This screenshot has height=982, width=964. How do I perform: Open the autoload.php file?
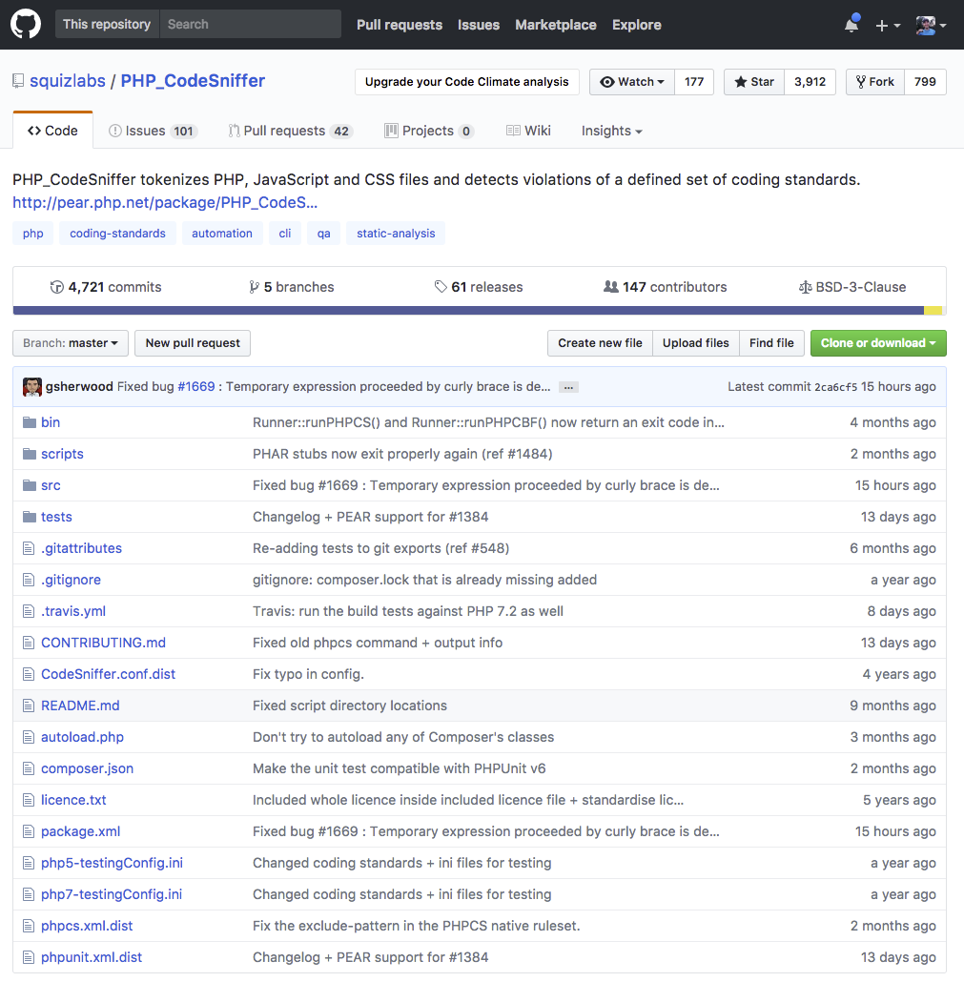click(82, 737)
